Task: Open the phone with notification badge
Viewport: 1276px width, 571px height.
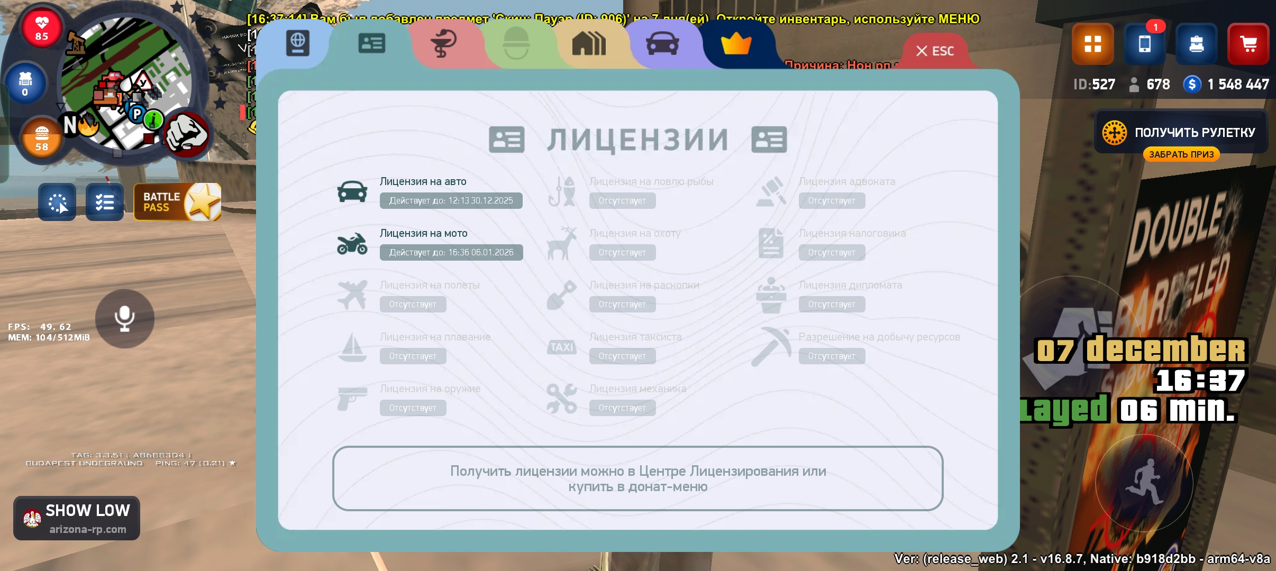Action: (1144, 44)
